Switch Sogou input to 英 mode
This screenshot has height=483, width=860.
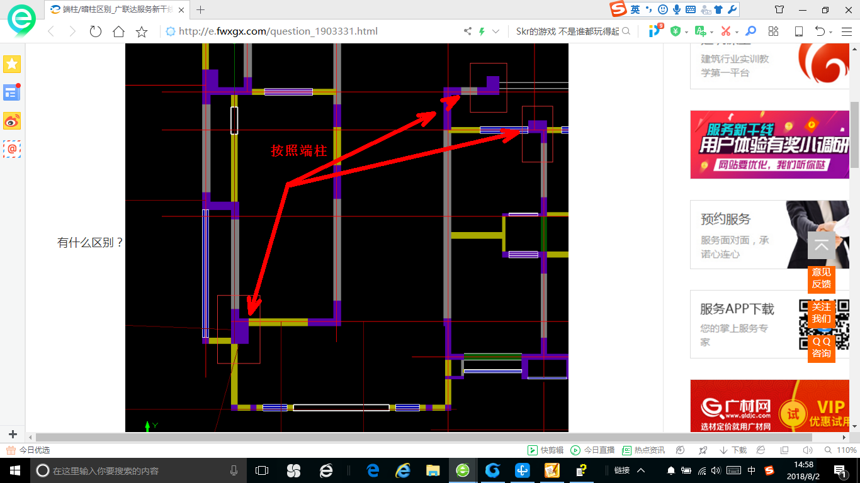point(635,9)
